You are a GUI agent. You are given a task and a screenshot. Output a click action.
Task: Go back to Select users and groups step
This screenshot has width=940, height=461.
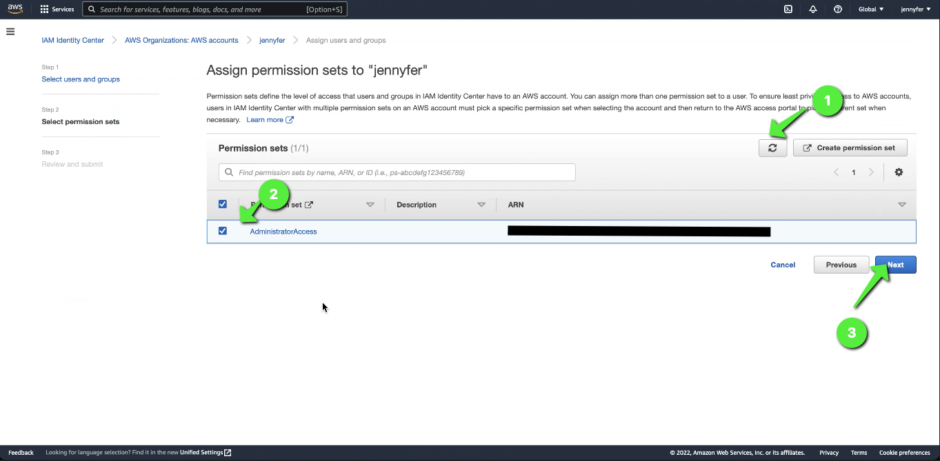click(81, 79)
